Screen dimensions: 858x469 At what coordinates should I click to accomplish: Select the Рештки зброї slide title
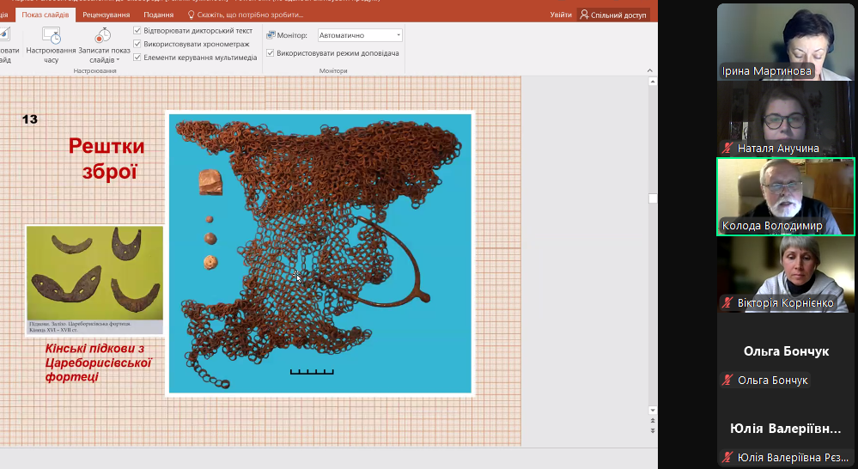click(x=107, y=159)
